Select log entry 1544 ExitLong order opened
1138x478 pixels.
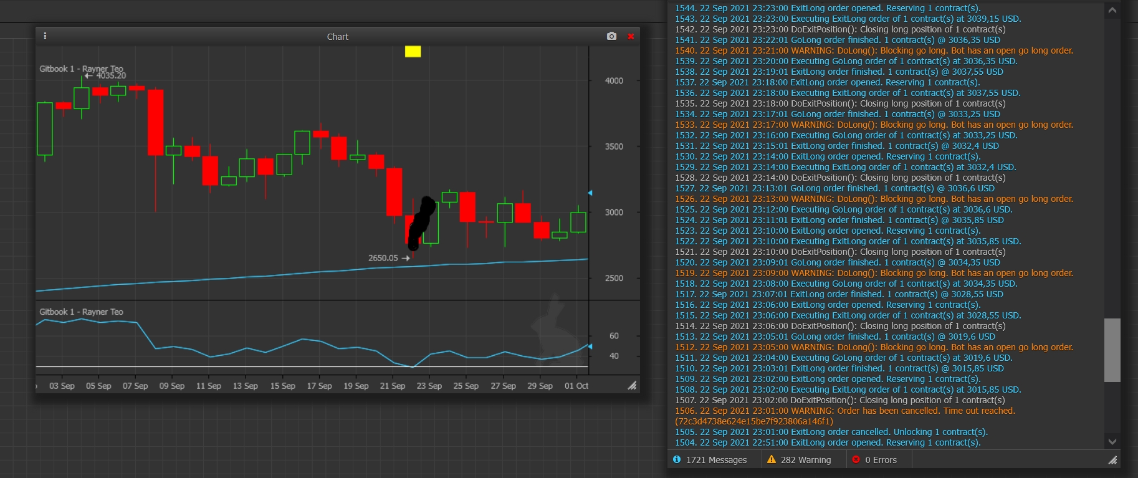(x=828, y=8)
